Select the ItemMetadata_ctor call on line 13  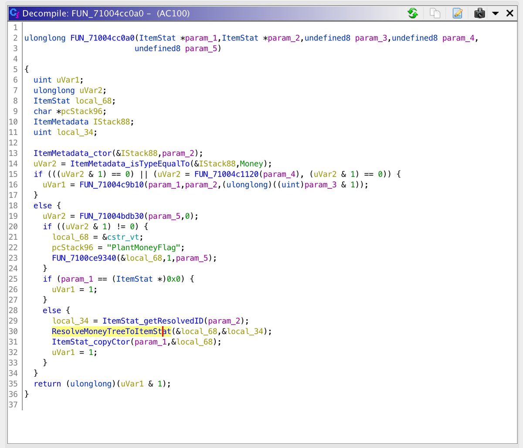(x=72, y=153)
